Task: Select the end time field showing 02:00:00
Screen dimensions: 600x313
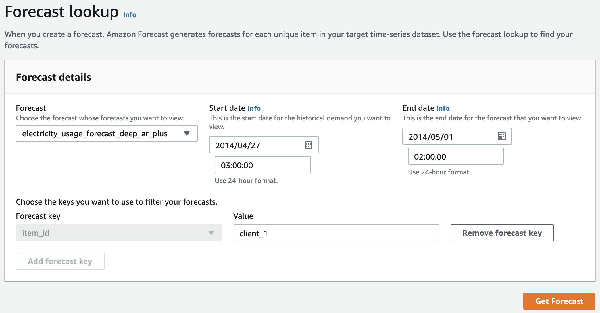Action: tap(456, 156)
